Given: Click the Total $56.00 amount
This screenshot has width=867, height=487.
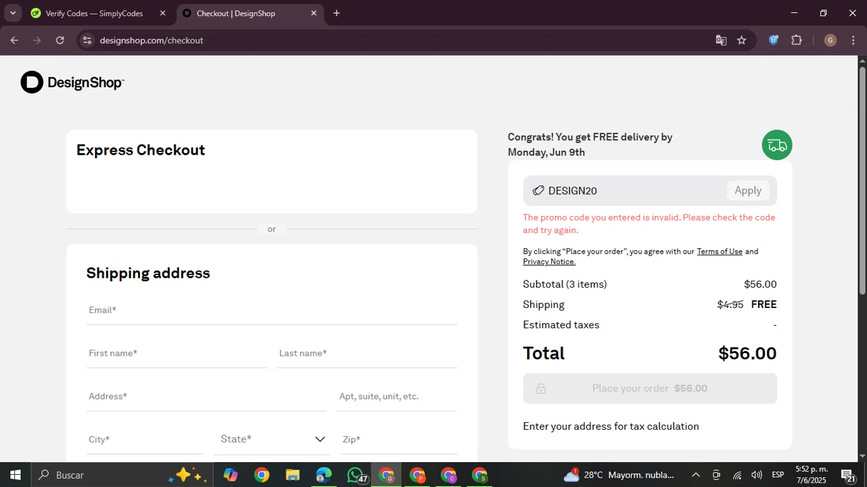Looking at the screenshot, I should [747, 354].
